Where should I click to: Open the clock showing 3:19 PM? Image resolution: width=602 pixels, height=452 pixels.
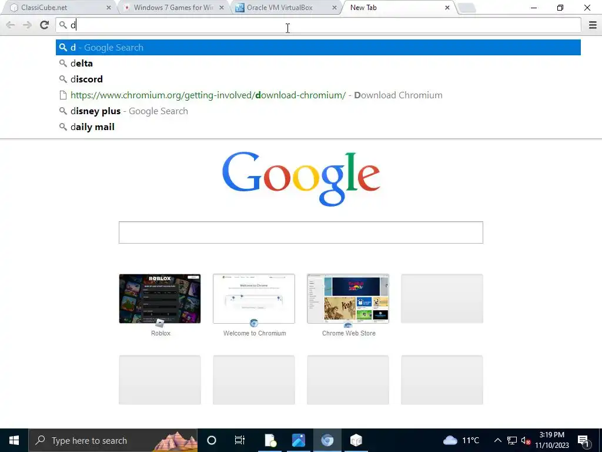(x=552, y=440)
